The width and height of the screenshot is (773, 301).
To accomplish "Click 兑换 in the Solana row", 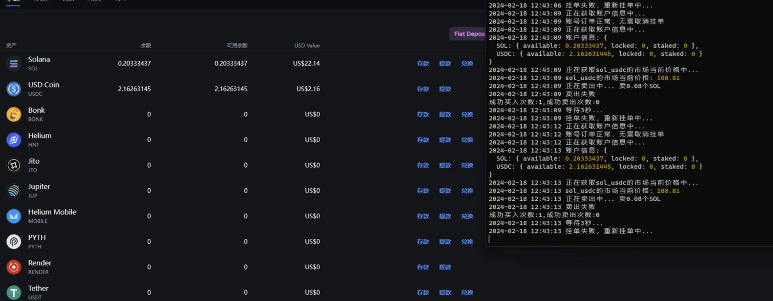I will [x=467, y=63].
